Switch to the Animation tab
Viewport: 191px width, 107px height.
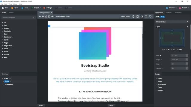click(178, 13)
